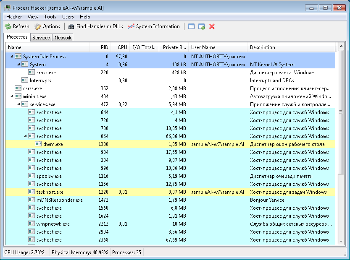Collapse the services.exe tree node
Viewport: 350px width, 260px height.
18,104
